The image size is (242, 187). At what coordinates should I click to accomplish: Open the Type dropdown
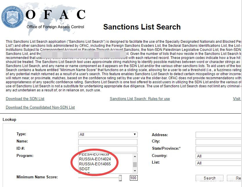click(x=108, y=134)
